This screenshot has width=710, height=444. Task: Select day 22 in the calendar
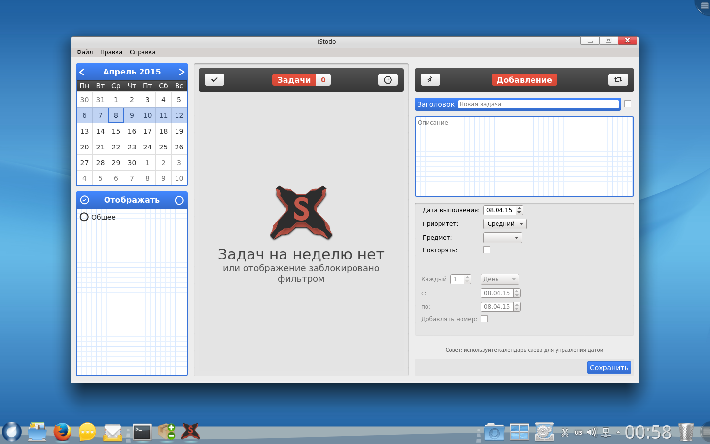116,147
